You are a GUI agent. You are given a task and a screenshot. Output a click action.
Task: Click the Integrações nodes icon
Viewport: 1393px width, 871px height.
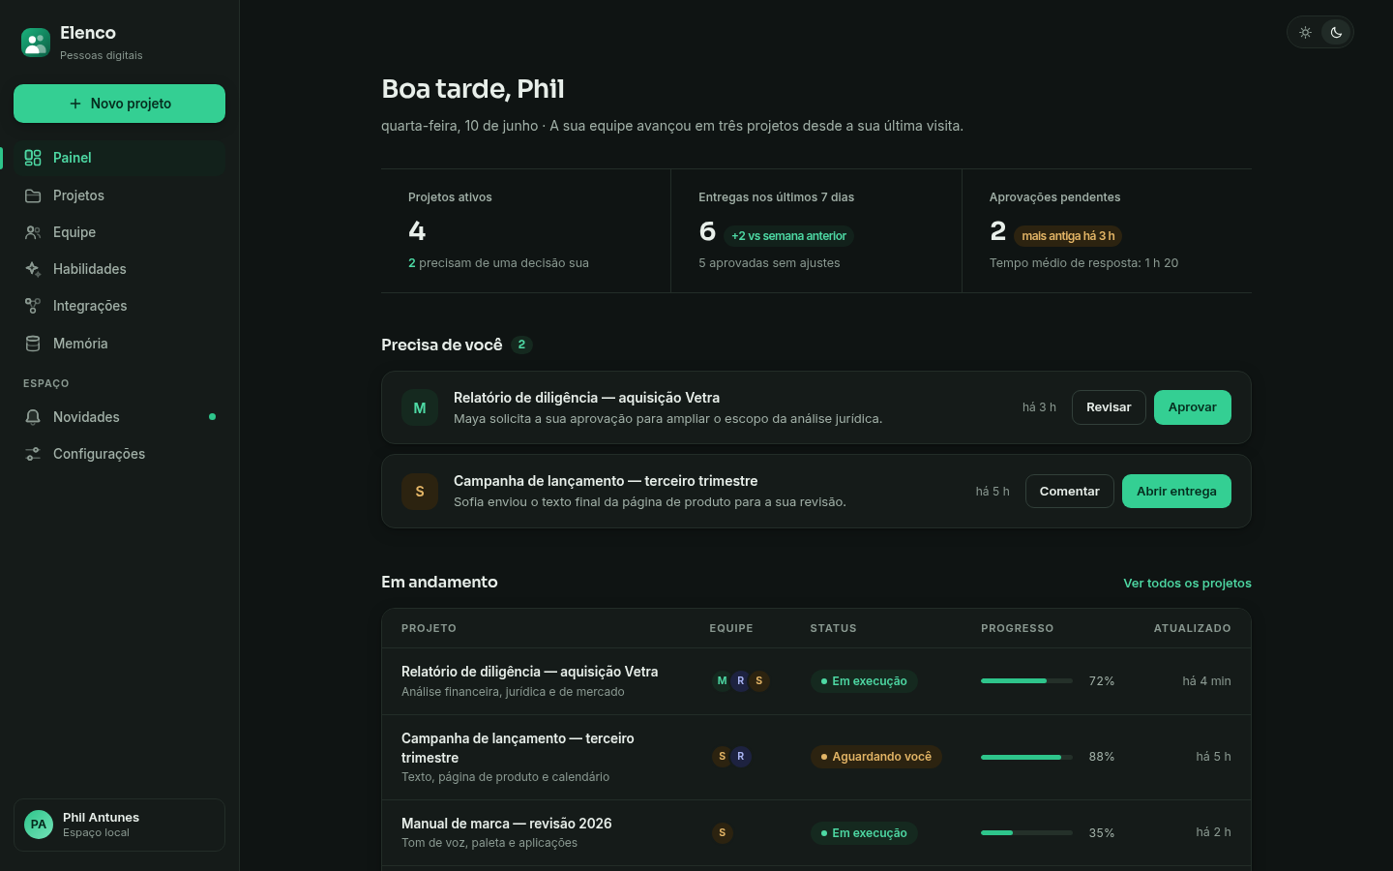click(33, 306)
